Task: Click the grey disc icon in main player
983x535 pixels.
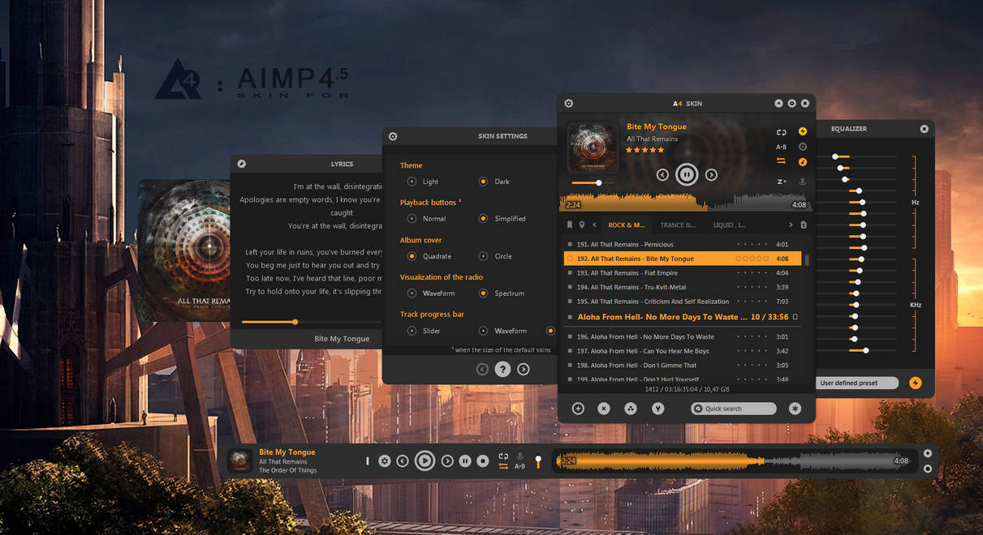Action: click(x=803, y=147)
